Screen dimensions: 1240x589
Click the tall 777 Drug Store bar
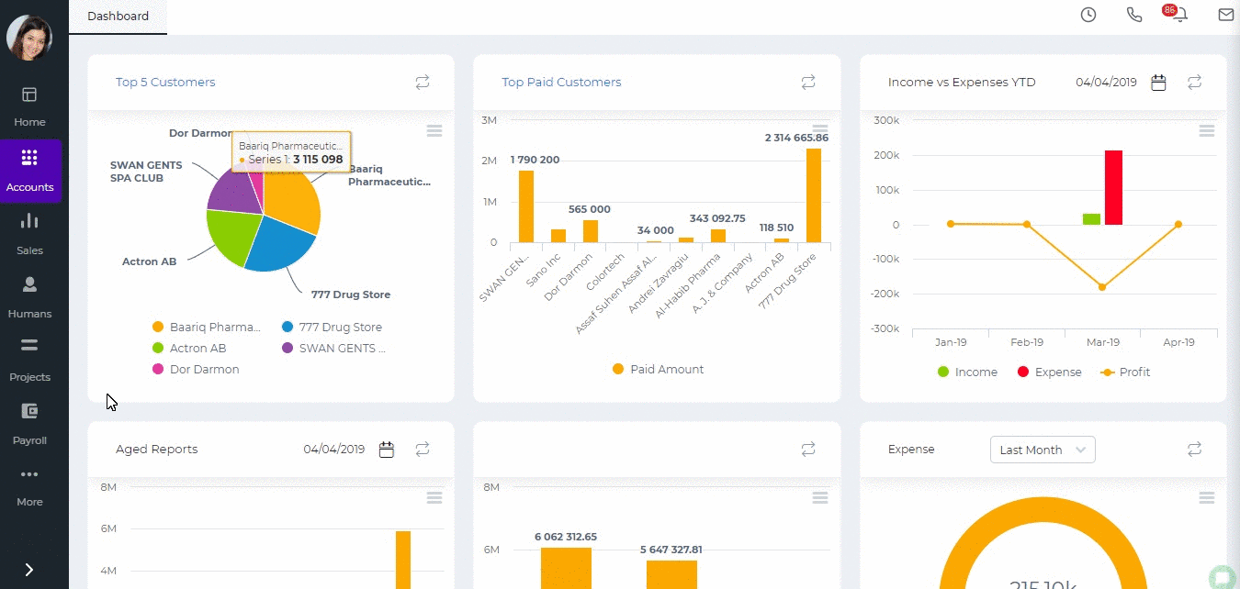pos(814,195)
